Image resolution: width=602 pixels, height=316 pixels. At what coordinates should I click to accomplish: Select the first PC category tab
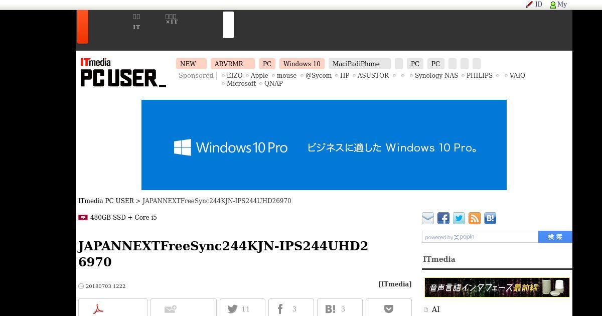[x=267, y=64]
